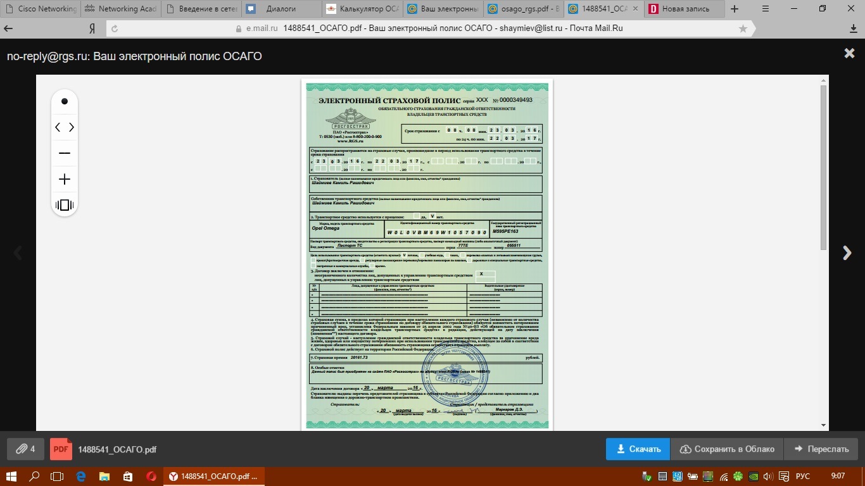Click the sender subject header text

click(134, 56)
